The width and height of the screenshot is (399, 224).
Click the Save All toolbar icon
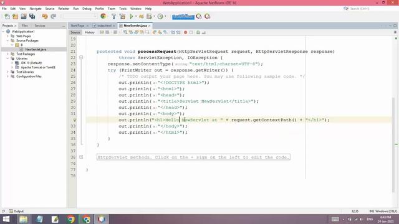pos(32,17)
